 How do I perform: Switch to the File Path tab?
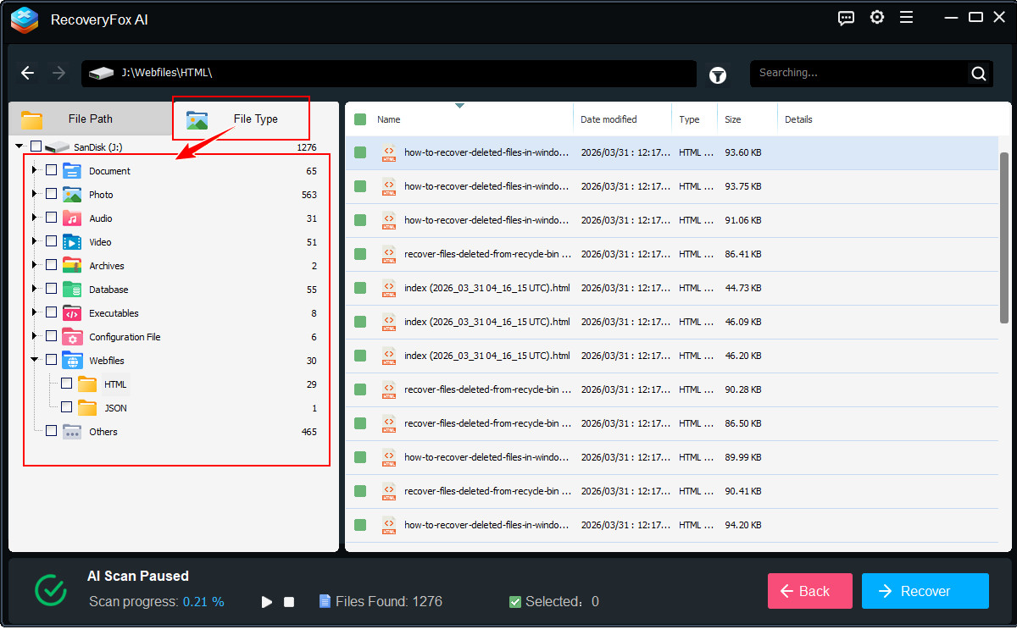click(x=90, y=119)
